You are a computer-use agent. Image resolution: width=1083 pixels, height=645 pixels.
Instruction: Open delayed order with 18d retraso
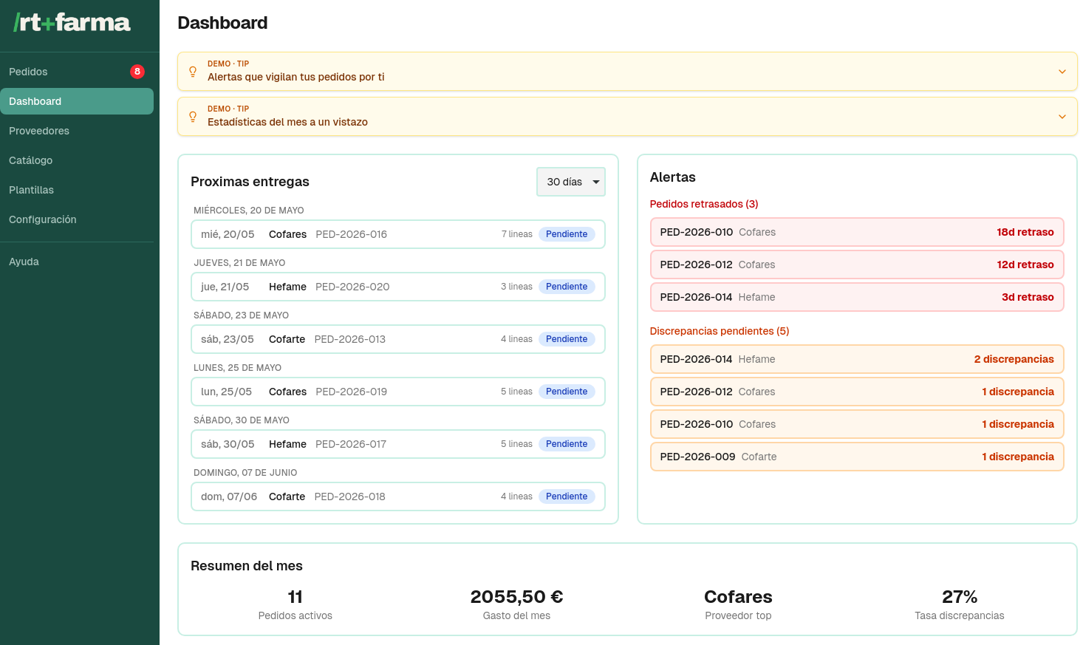857,232
